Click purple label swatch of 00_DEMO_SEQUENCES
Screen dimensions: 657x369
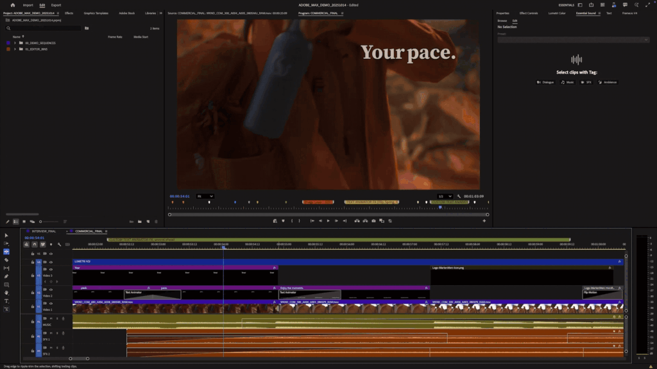tap(7, 43)
